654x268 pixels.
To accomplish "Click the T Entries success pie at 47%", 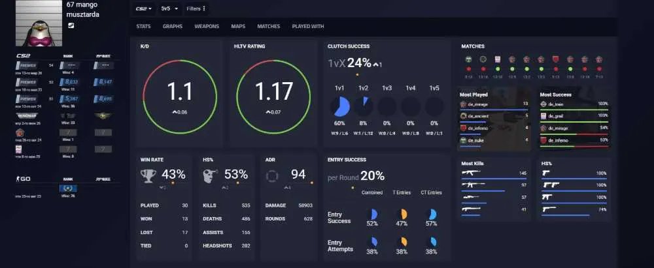I will [402, 215].
